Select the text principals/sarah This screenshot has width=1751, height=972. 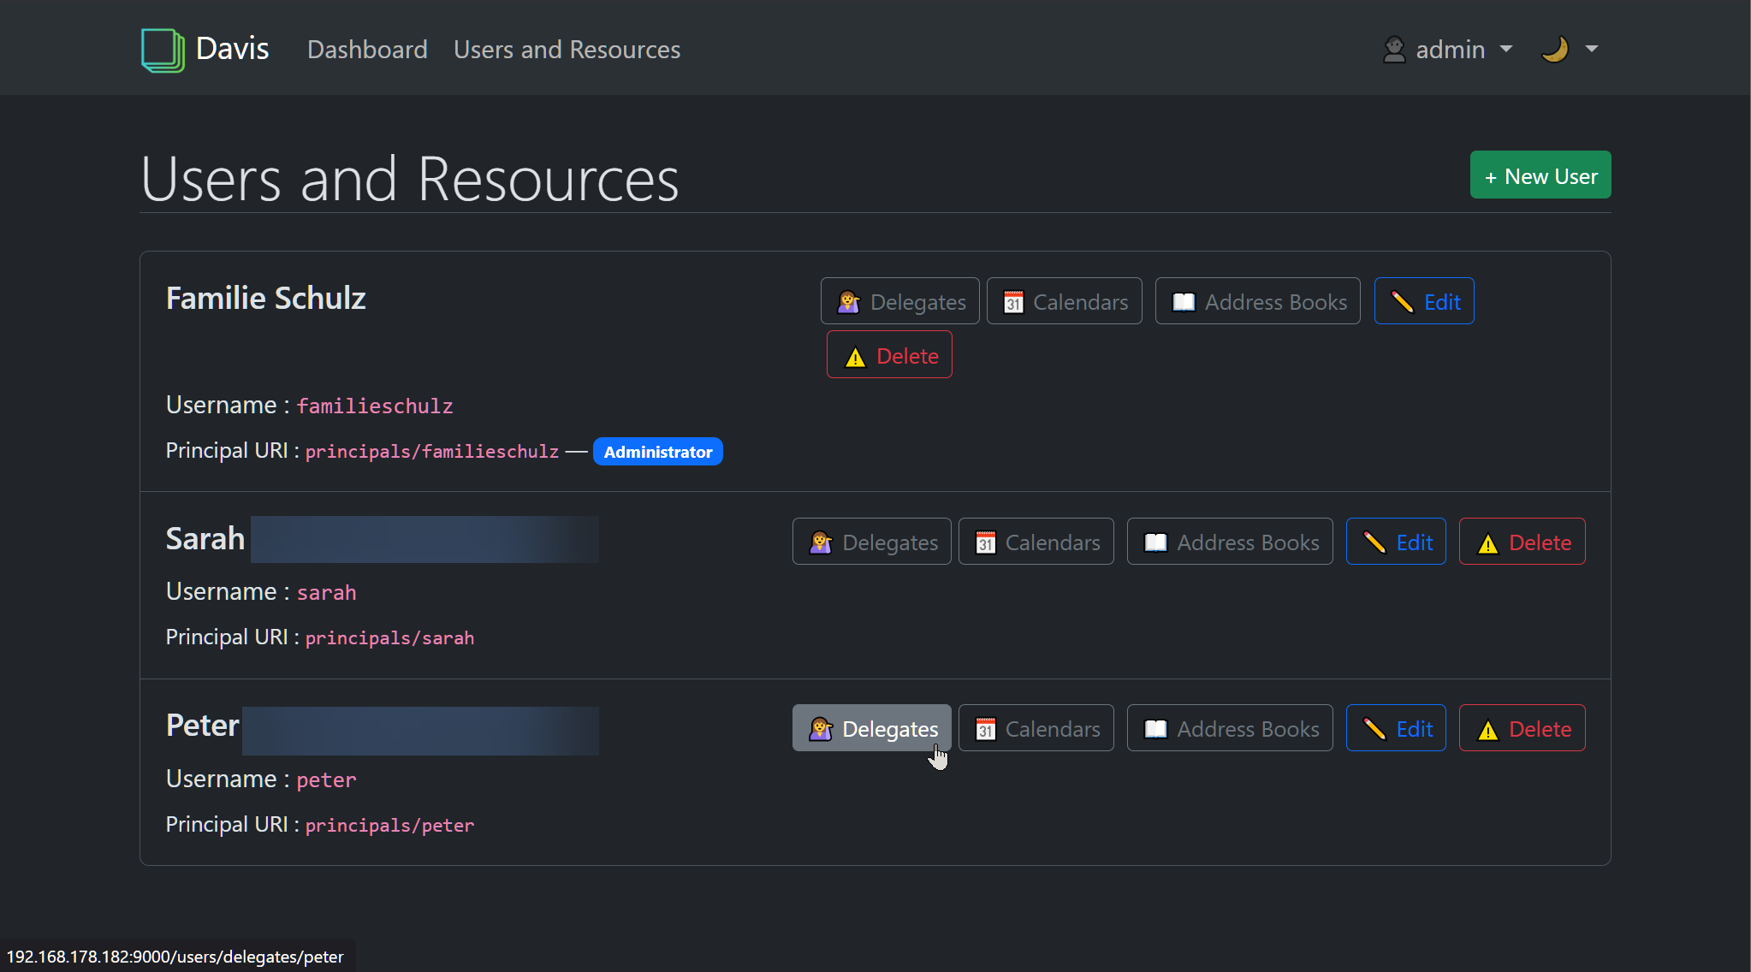pyautogui.click(x=389, y=638)
